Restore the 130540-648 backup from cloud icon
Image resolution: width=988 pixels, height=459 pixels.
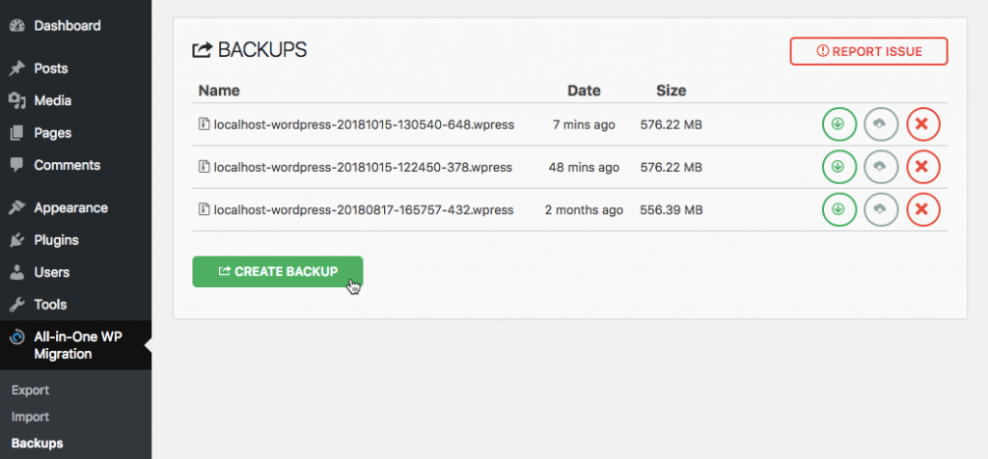pyautogui.click(x=881, y=124)
